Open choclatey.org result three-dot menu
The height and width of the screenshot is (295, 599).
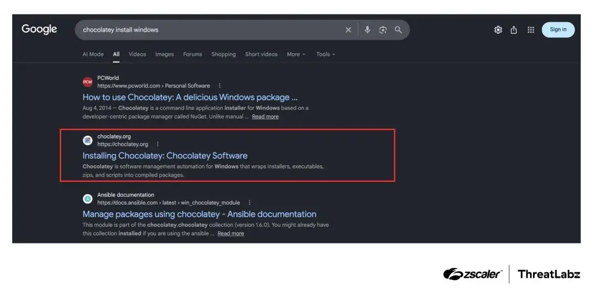(x=158, y=144)
